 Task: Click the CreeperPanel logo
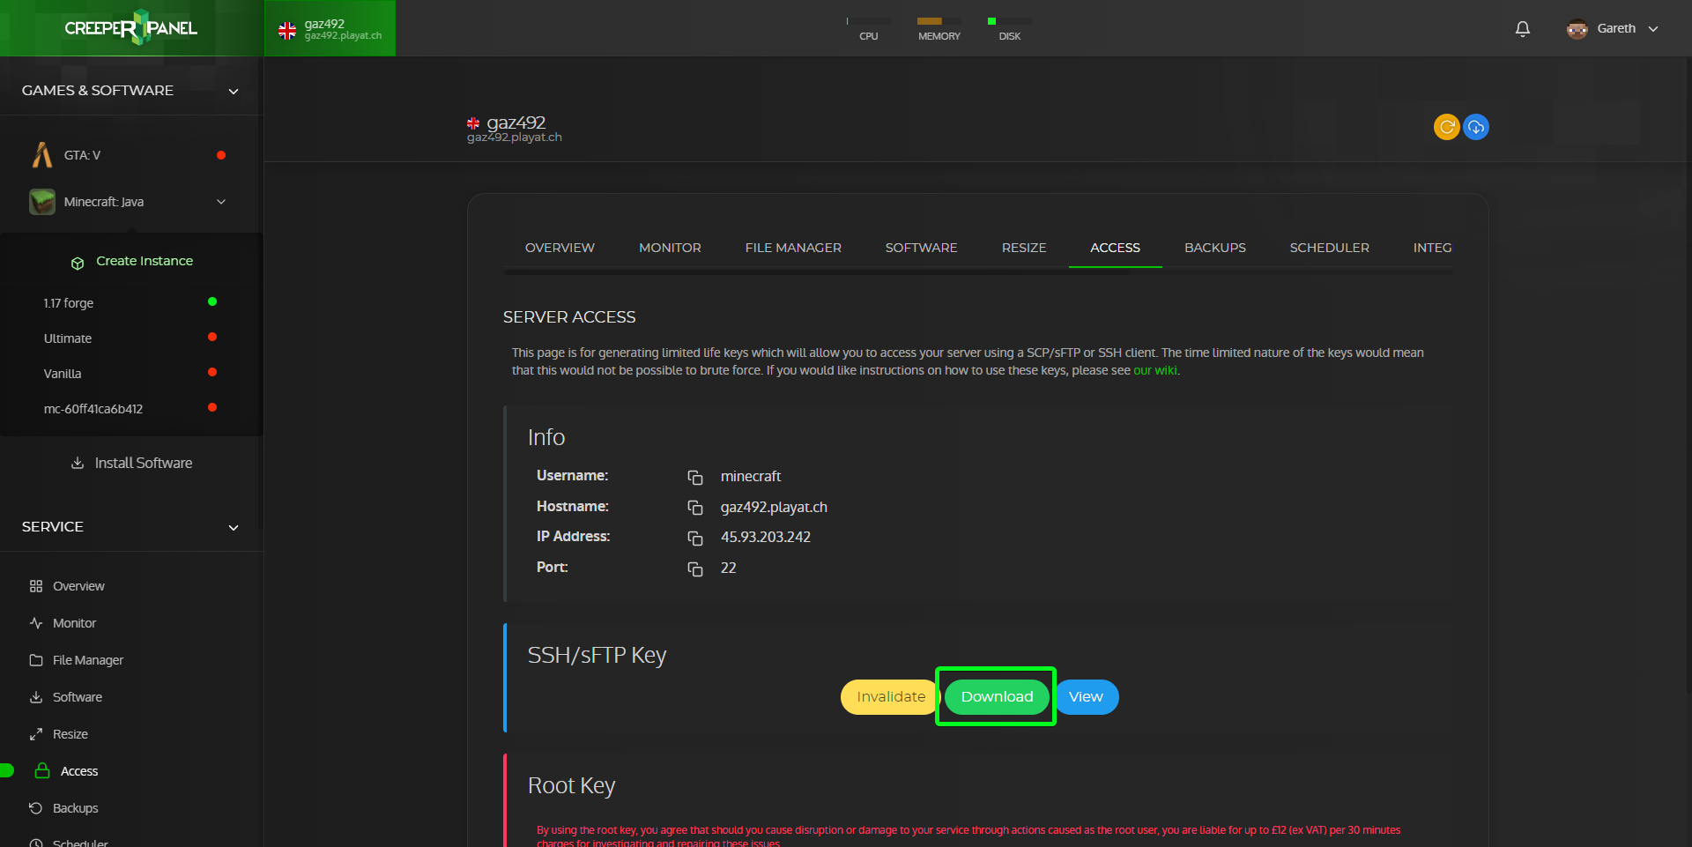coord(130,27)
